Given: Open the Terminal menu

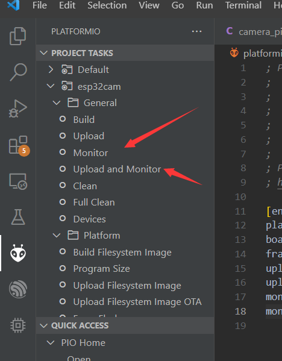Looking at the screenshot, I should 243,5.
